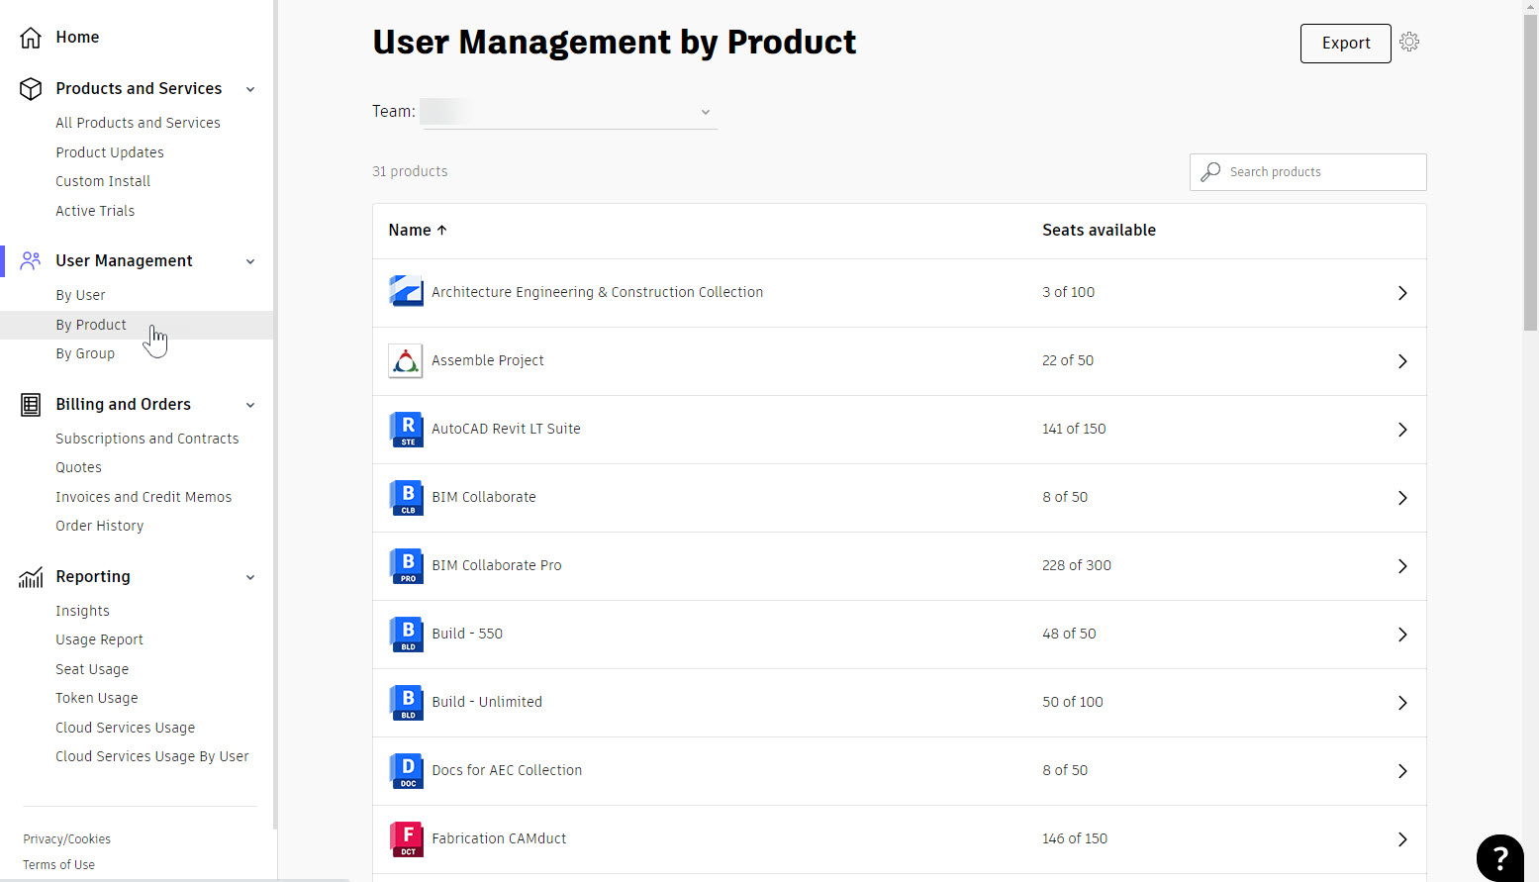Image resolution: width=1539 pixels, height=882 pixels.
Task: Expand the Fabrication CAMduct row chevron
Action: click(x=1402, y=839)
